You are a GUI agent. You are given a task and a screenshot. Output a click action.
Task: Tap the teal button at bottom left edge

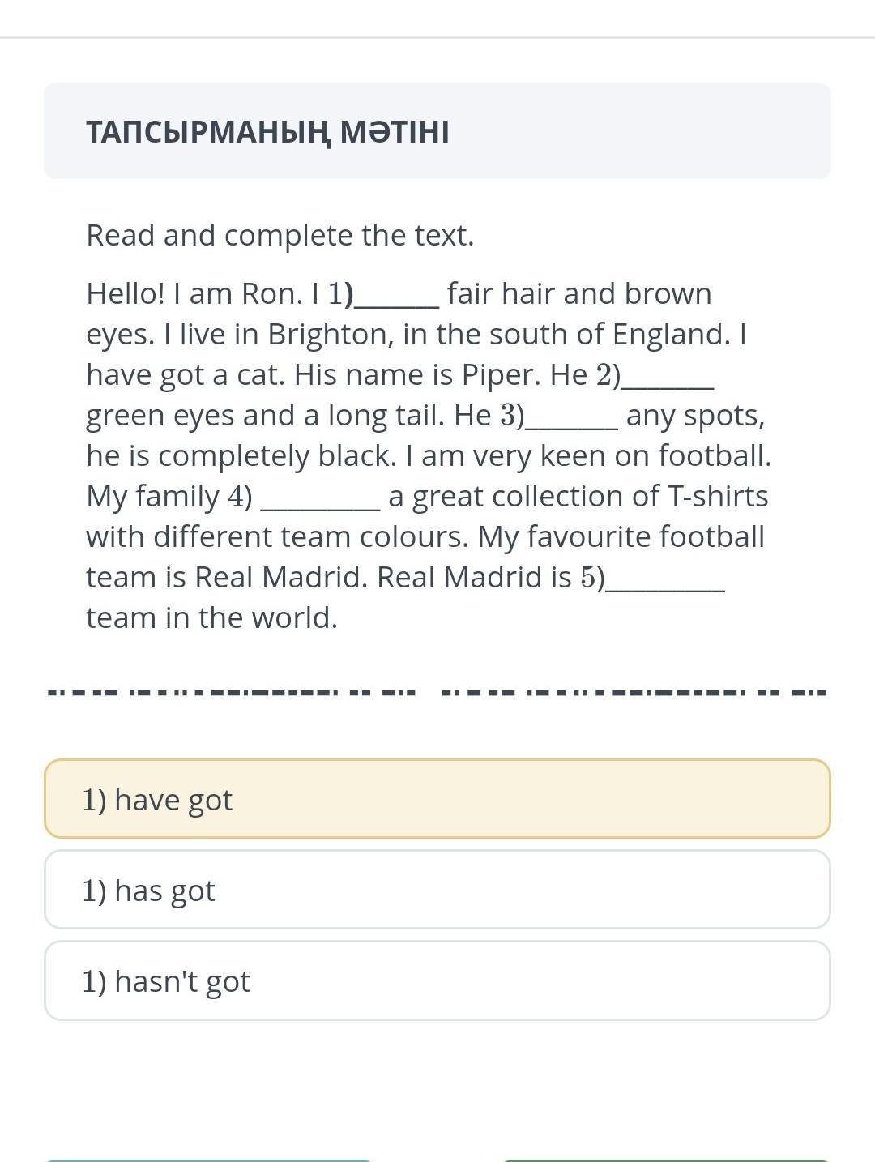[208, 1160]
